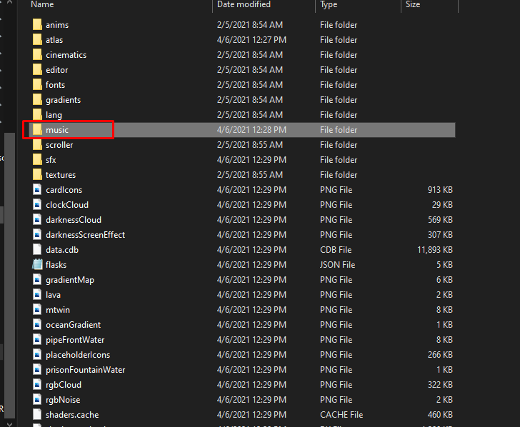Image resolution: width=520 pixels, height=427 pixels.
Task: Click the cardIcons PNG file icon
Action: coord(38,190)
